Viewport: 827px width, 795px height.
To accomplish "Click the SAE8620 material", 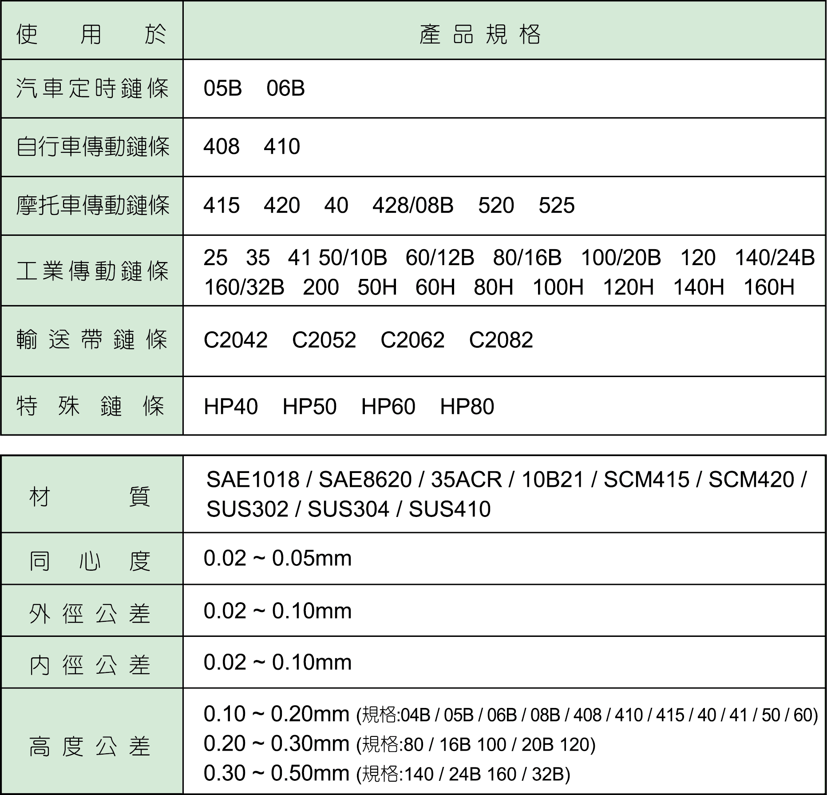I will point(365,479).
